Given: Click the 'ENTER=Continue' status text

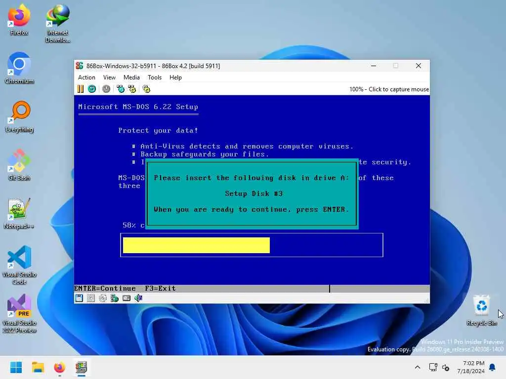Looking at the screenshot, I should (x=105, y=288).
